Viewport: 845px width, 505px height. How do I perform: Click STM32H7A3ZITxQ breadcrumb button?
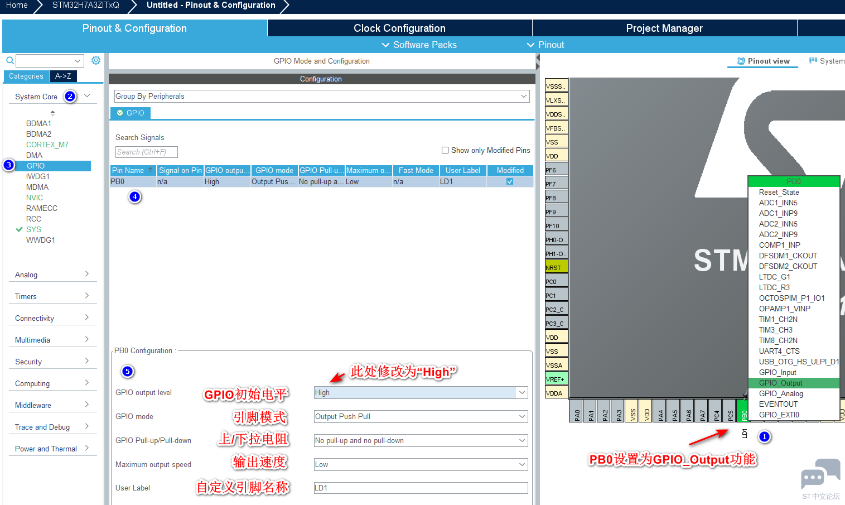pyautogui.click(x=86, y=5)
